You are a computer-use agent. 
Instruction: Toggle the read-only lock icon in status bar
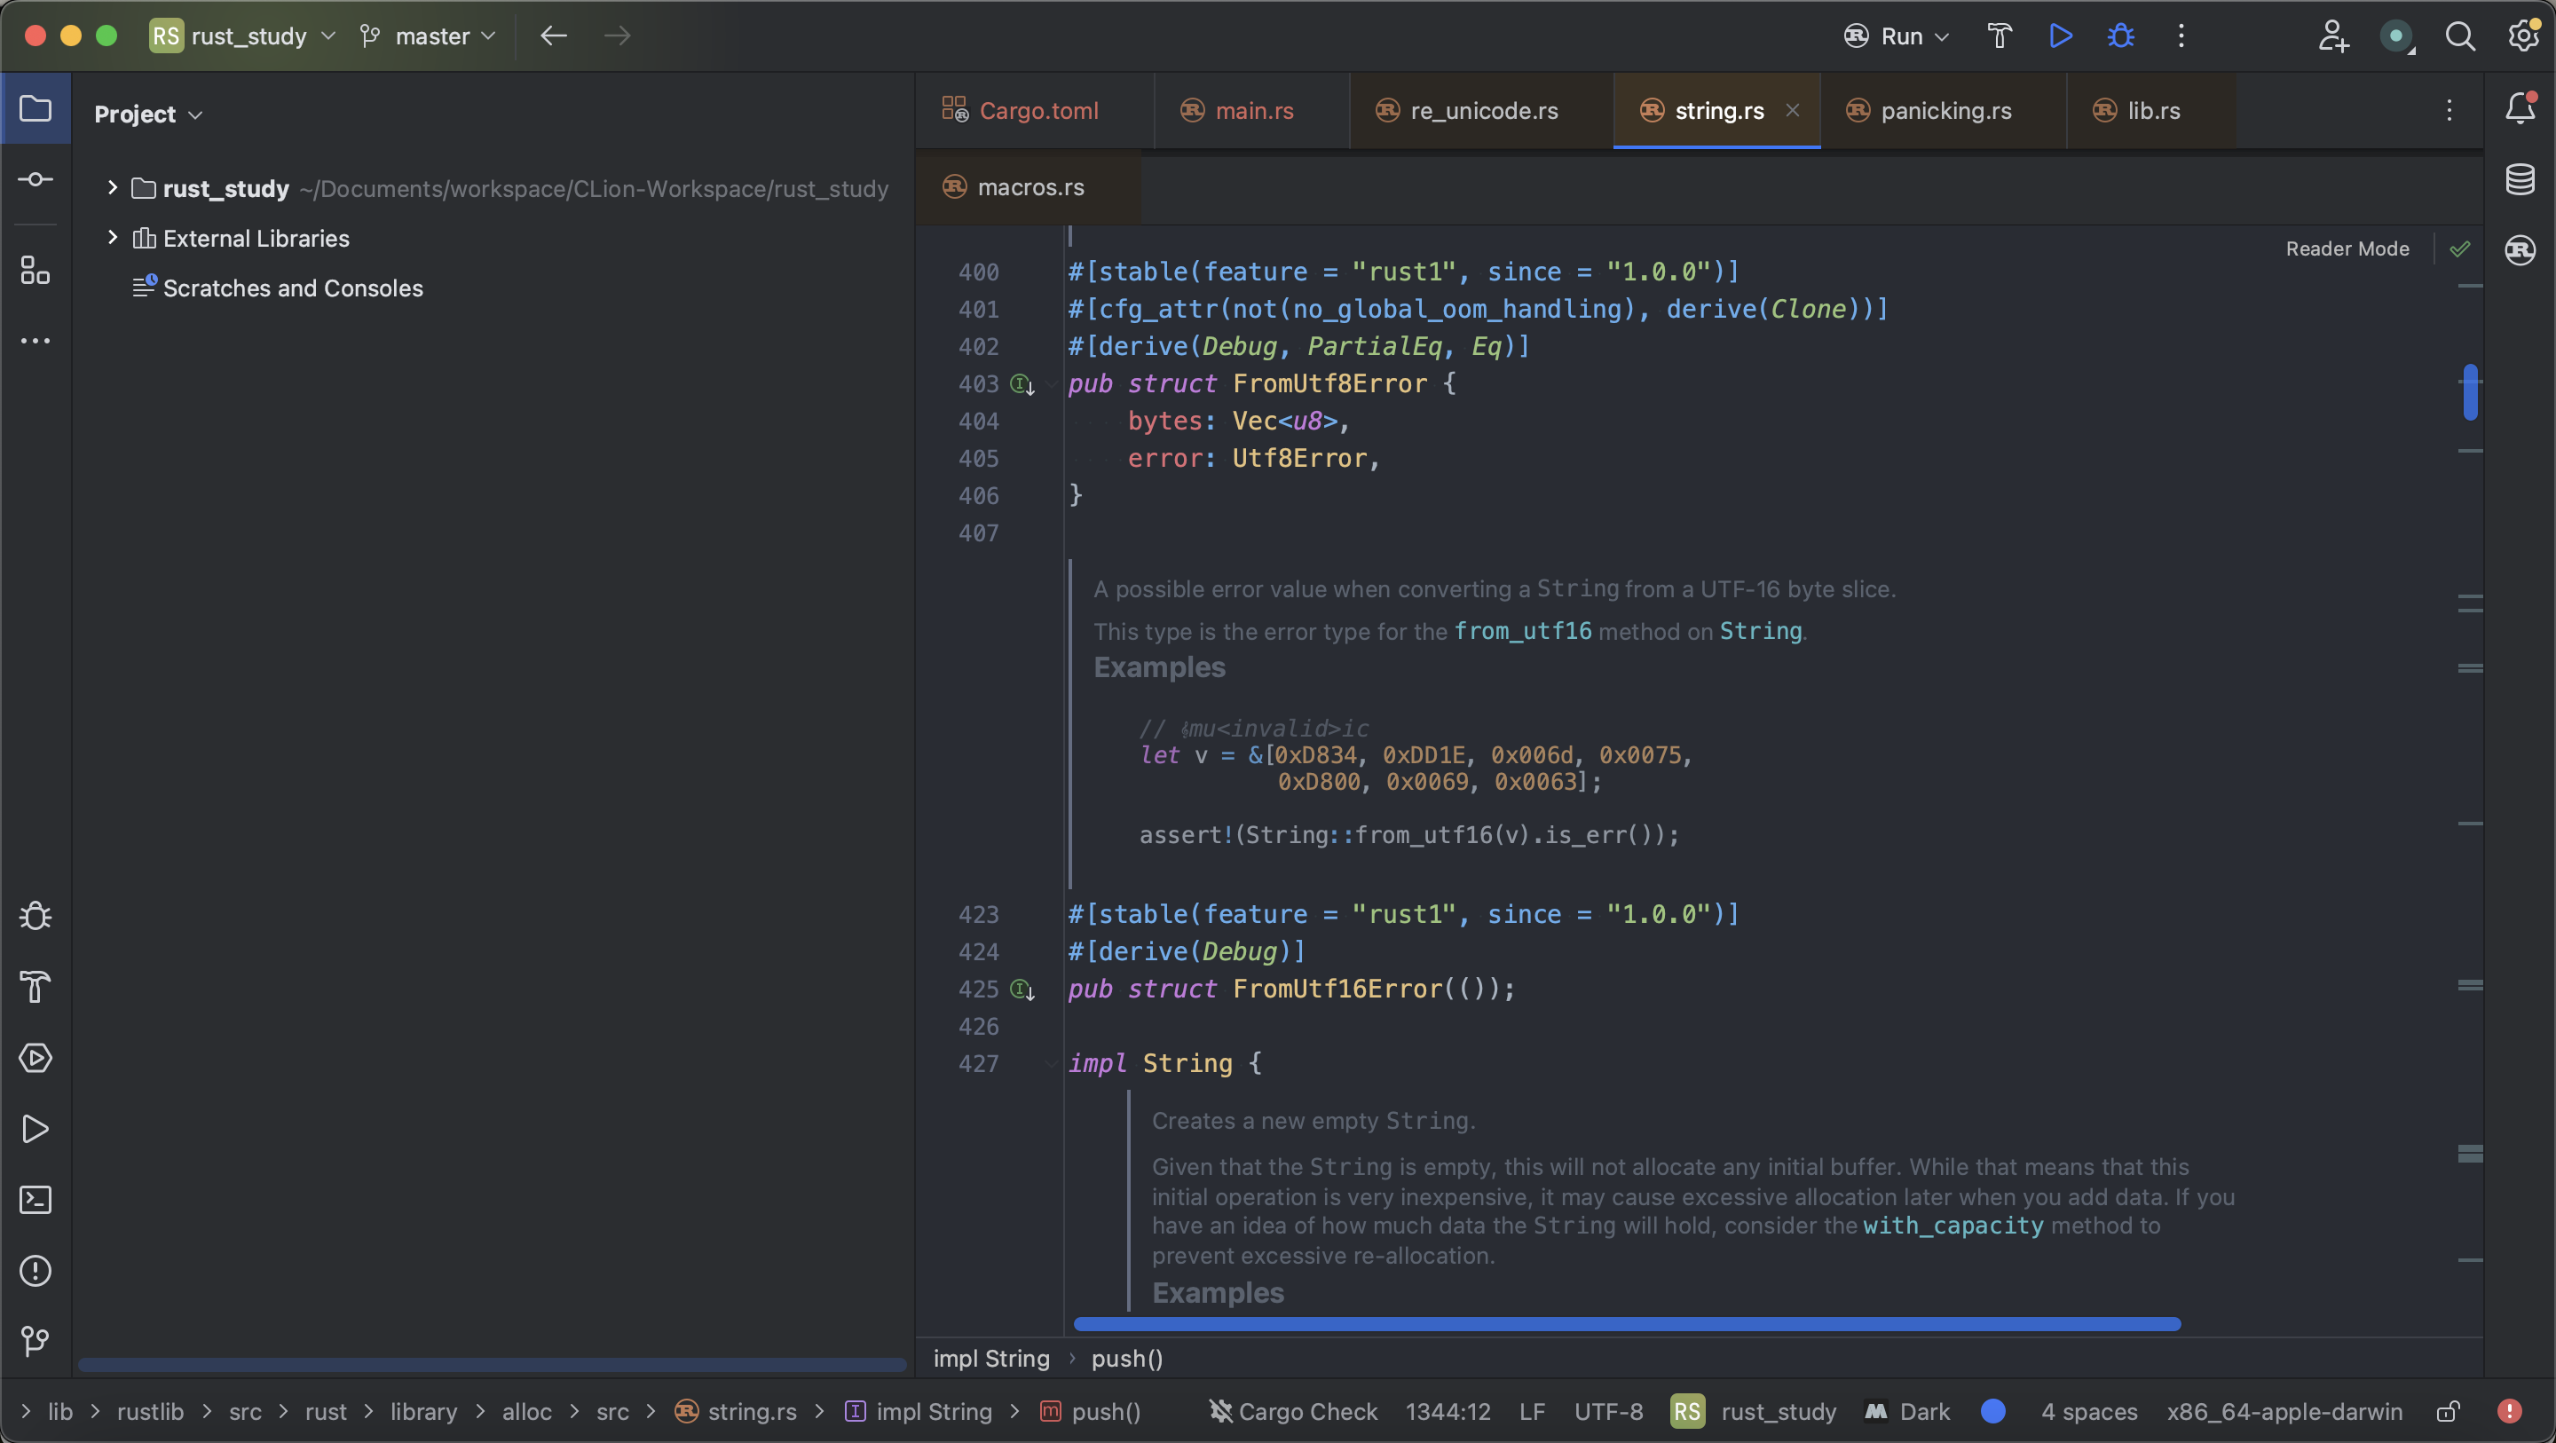coord(2448,1411)
